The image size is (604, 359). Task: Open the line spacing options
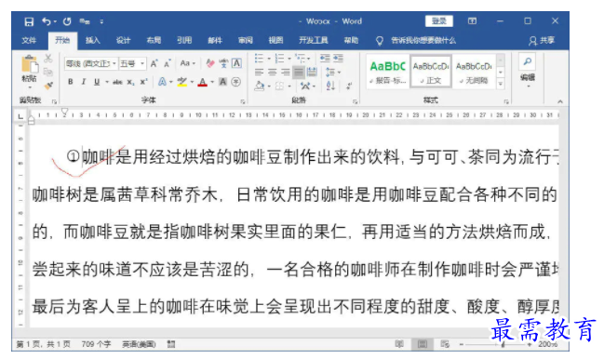coord(333,72)
